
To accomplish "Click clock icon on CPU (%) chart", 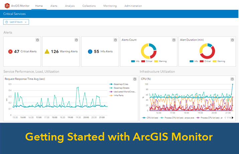I will point(232,79).
